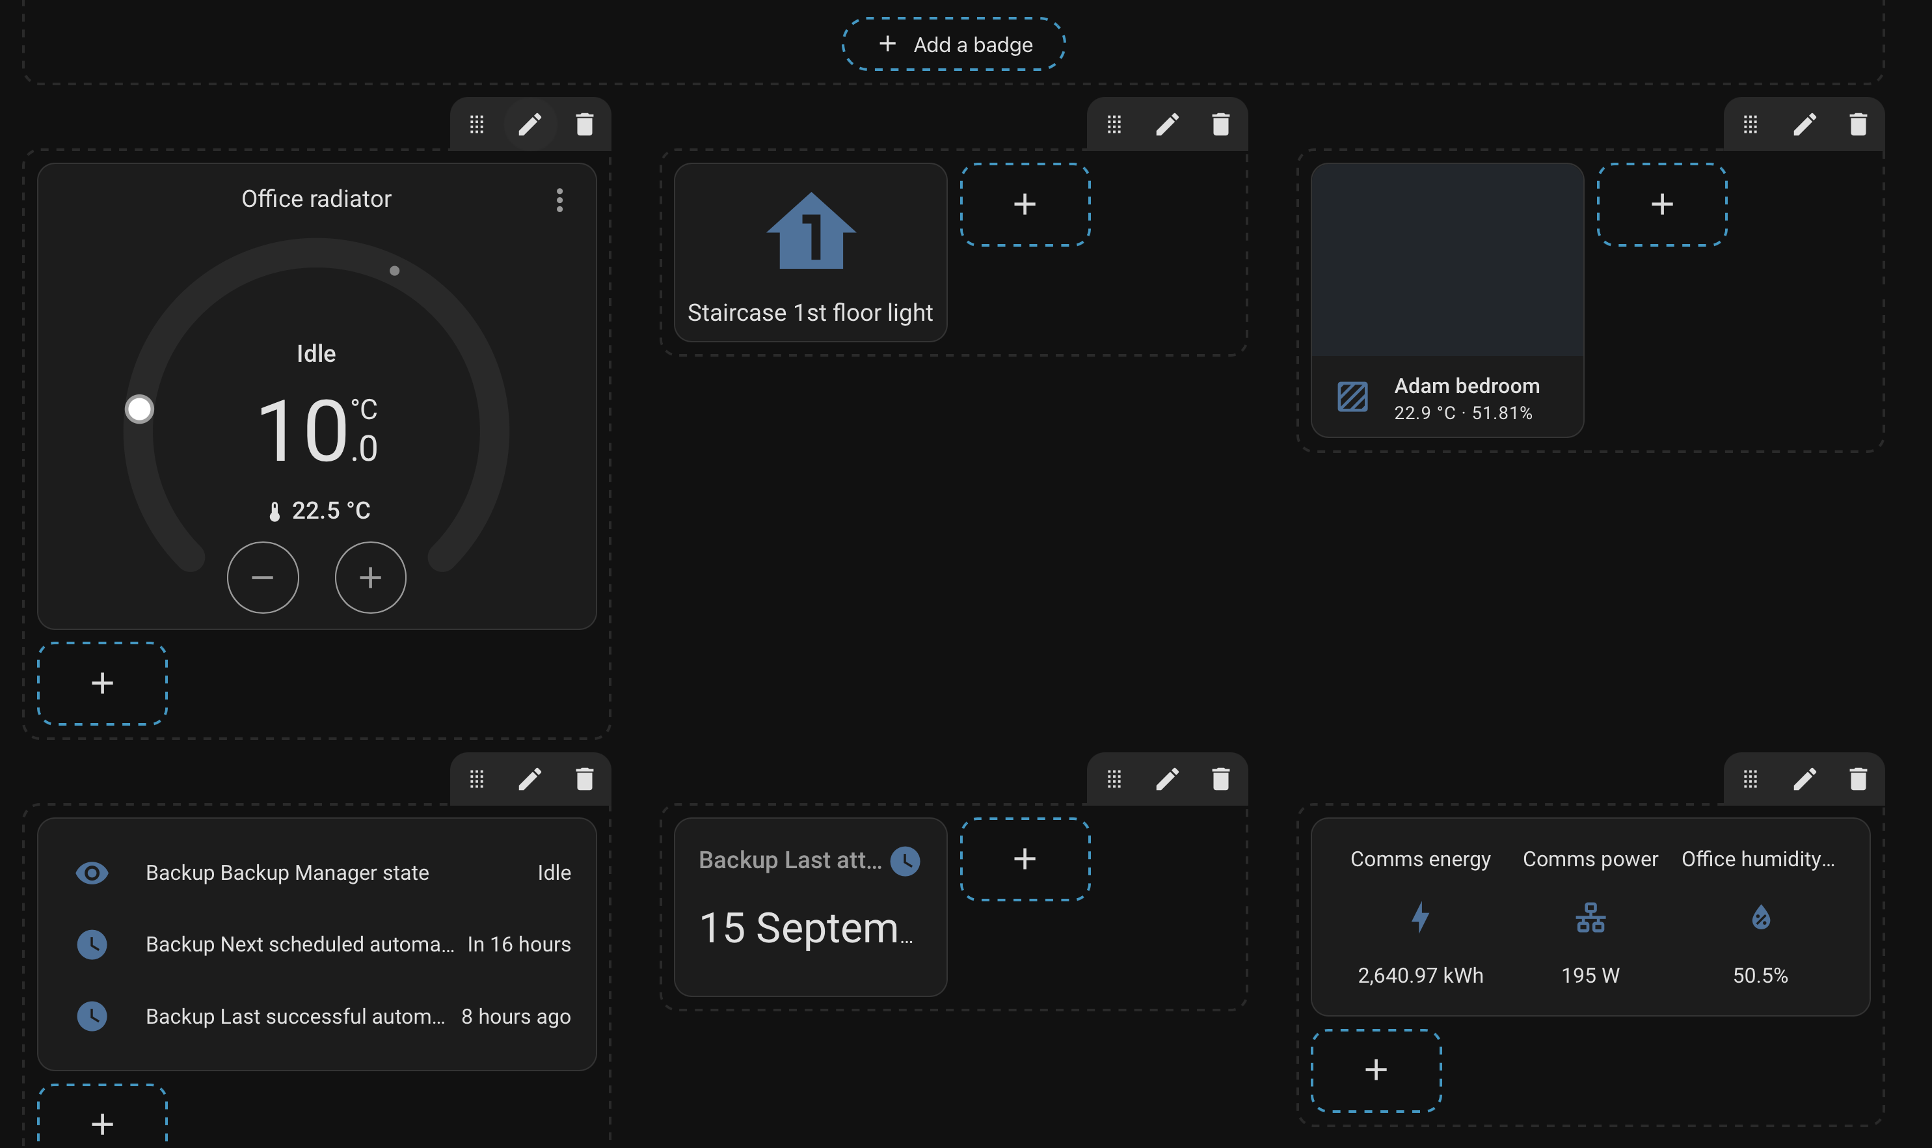Delete the Staircase light section
Screen dimensions: 1932x1148
(x=1220, y=124)
